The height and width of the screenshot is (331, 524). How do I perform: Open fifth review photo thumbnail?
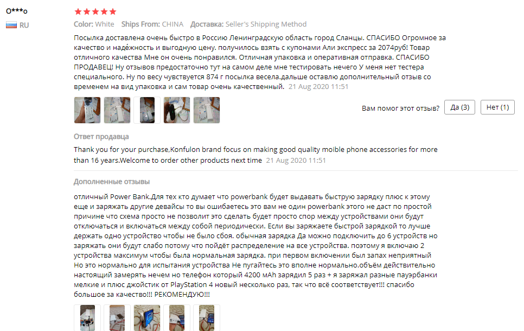207,110
